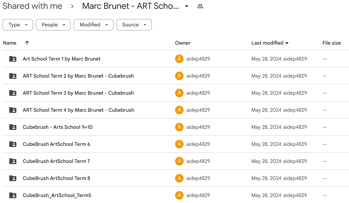This screenshot has width=349, height=203.
Task: Select CubeBrush ArtSchool Term 6 folder name
Action: tap(57, 144)
